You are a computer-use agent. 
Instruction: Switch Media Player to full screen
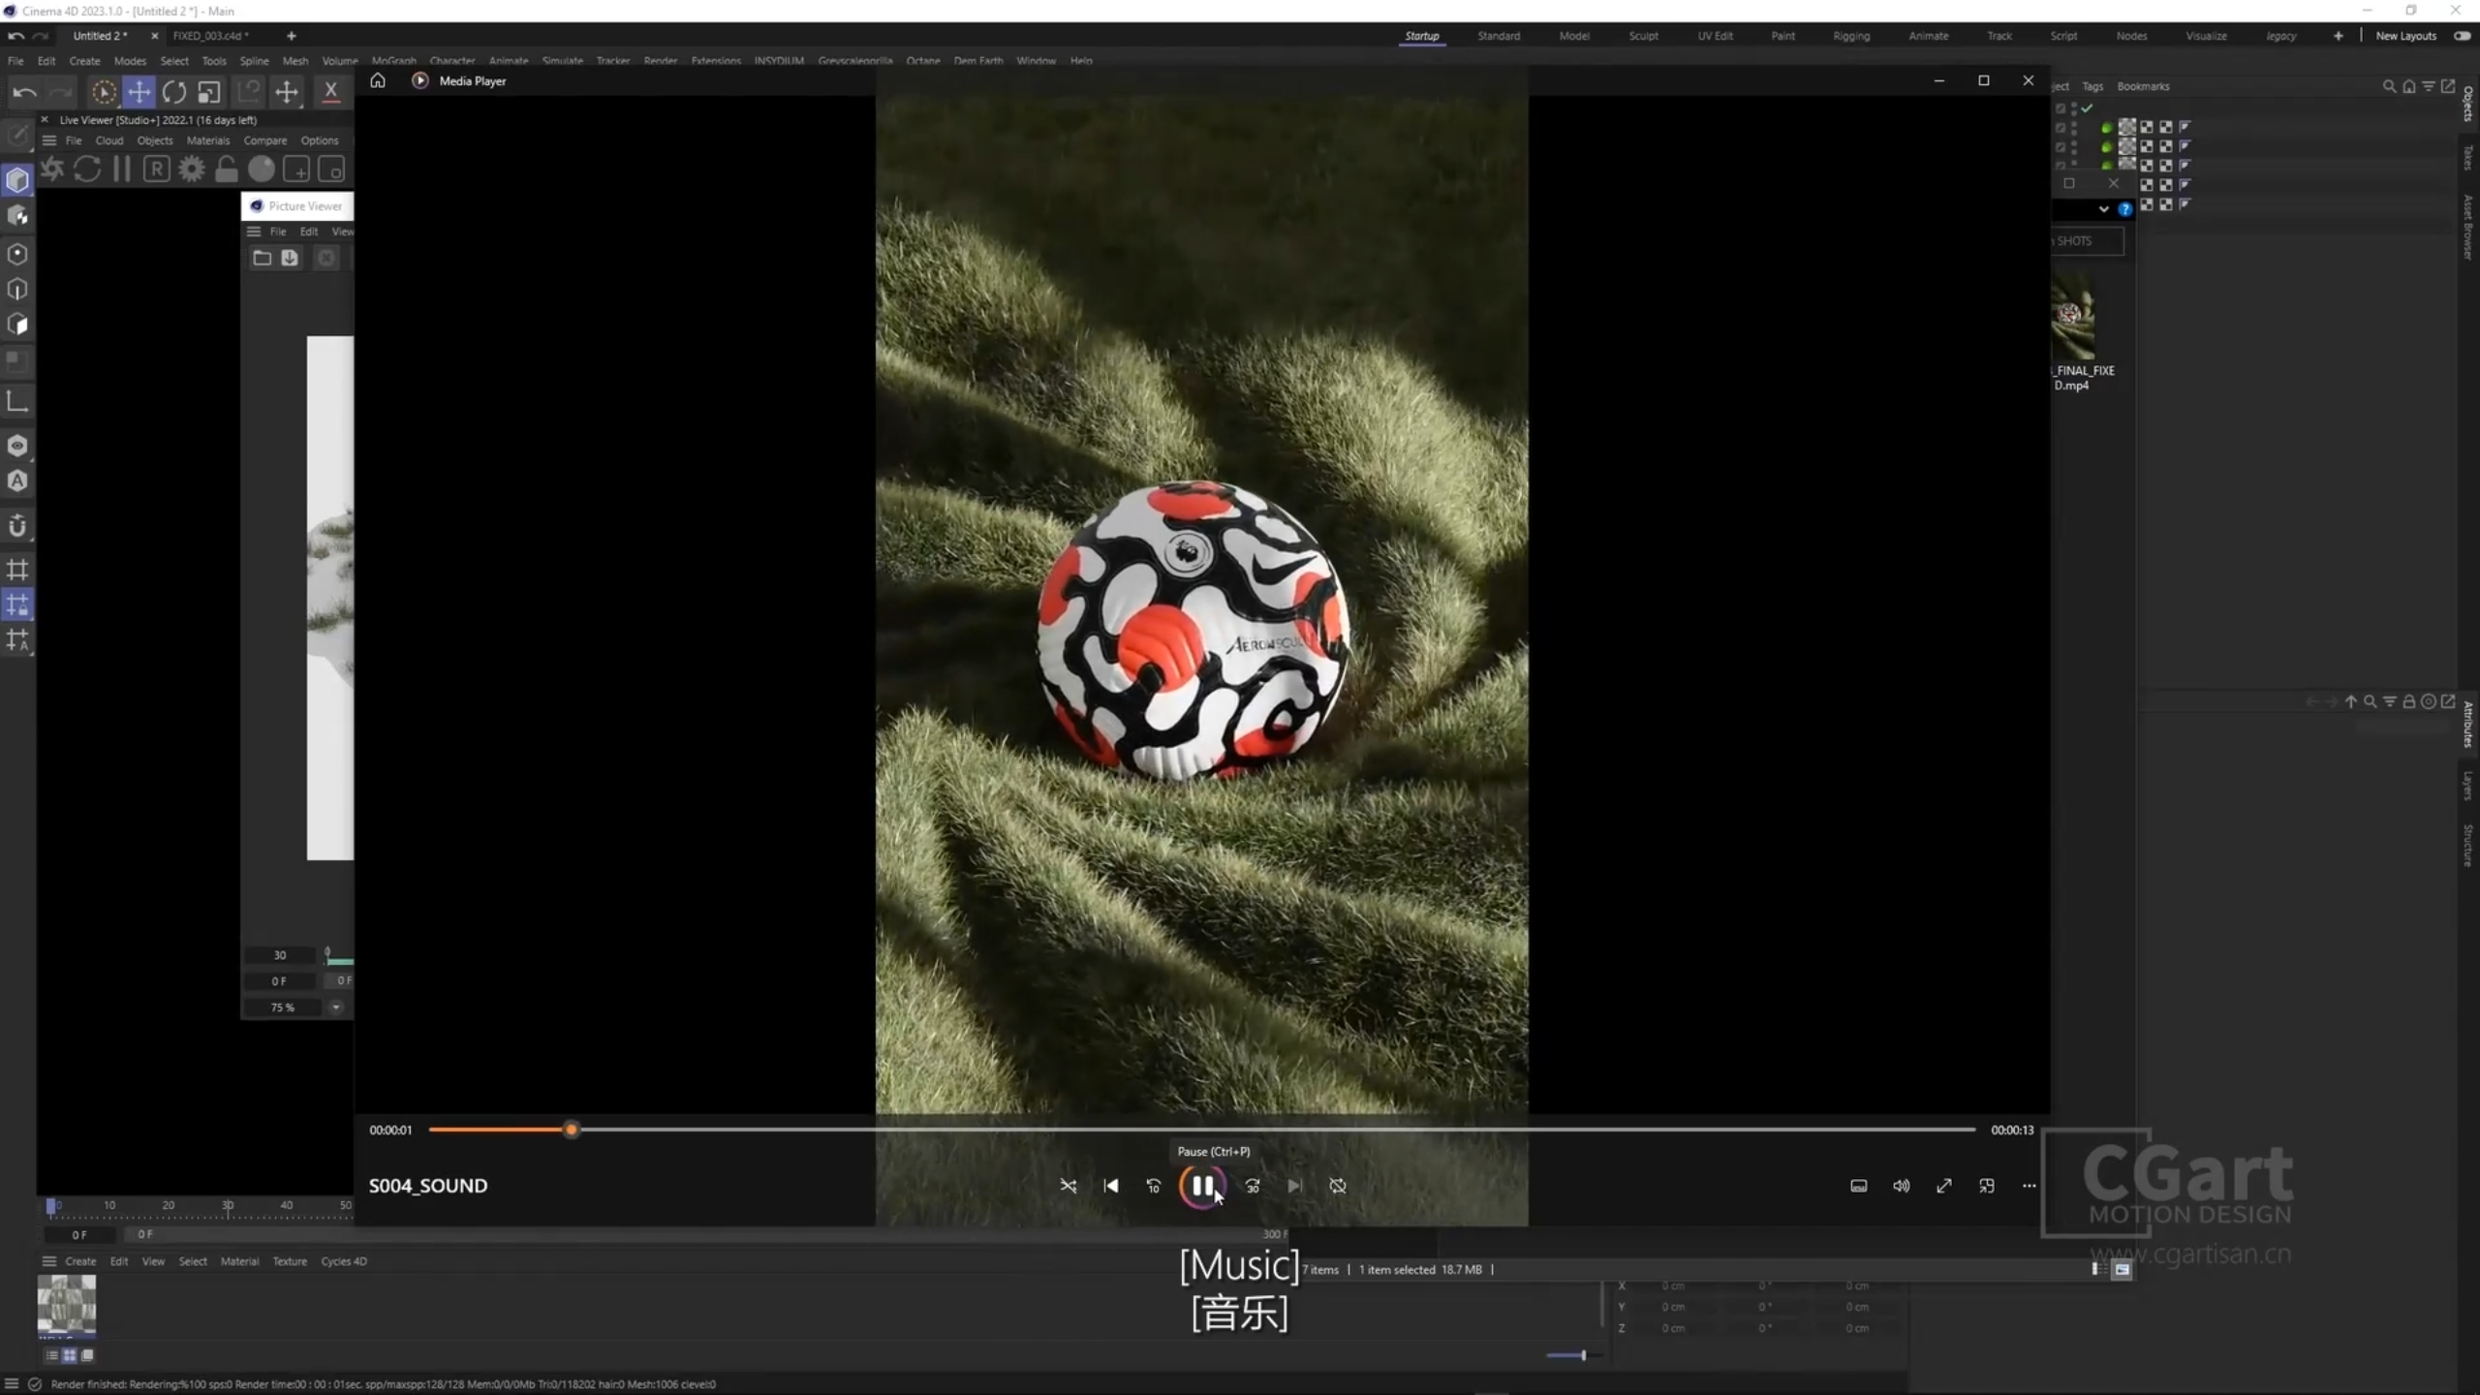click(1943, 1186)
